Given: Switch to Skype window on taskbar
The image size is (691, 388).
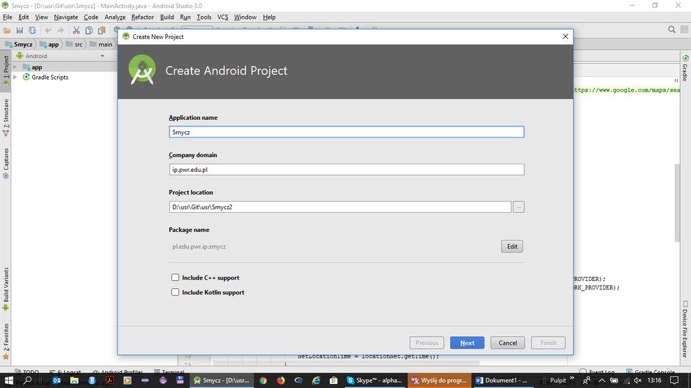Looking at the screenshot, I should (374, 380).
